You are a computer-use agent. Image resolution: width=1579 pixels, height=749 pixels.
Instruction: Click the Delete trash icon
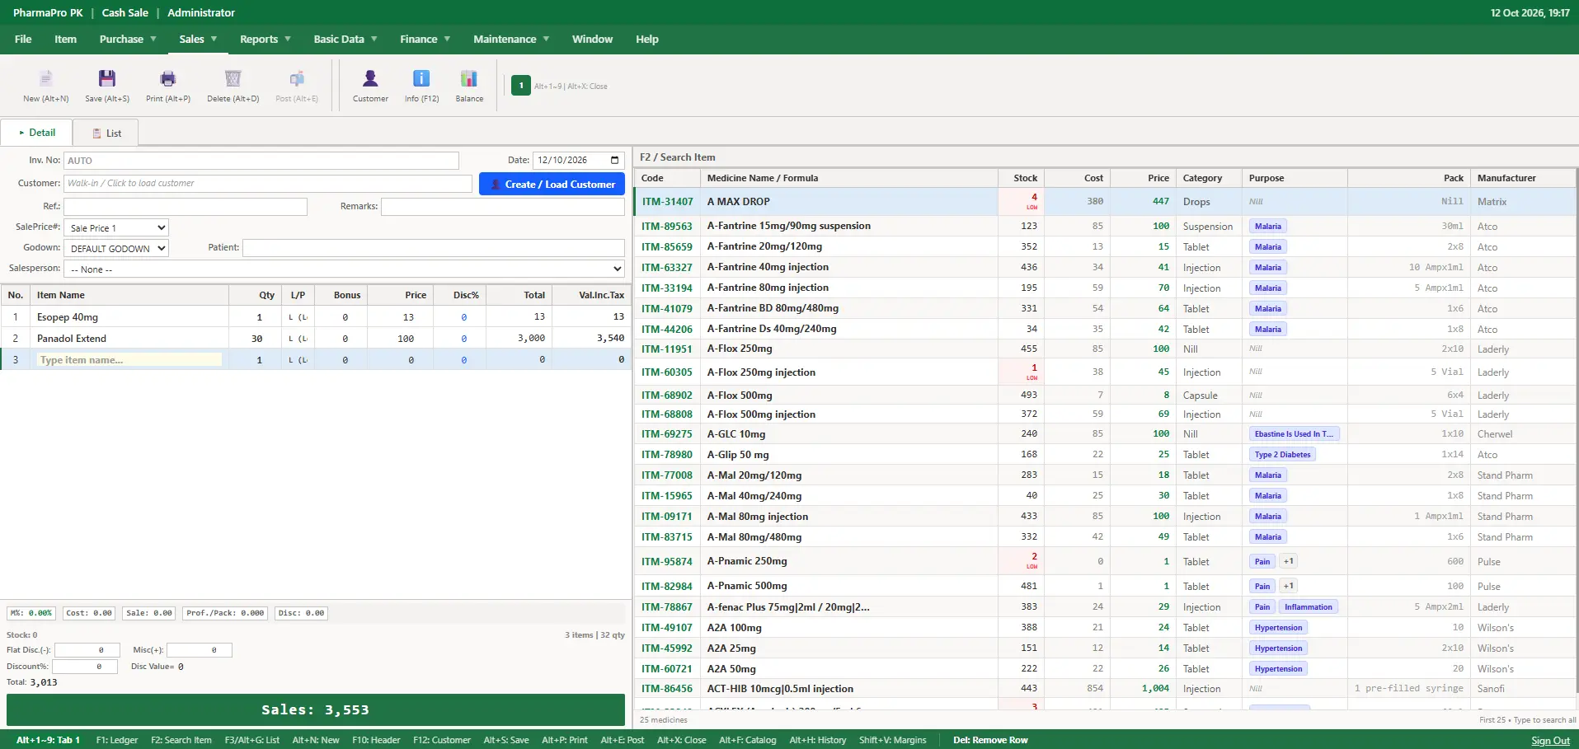pyautogui.click(x=233, y=79)
